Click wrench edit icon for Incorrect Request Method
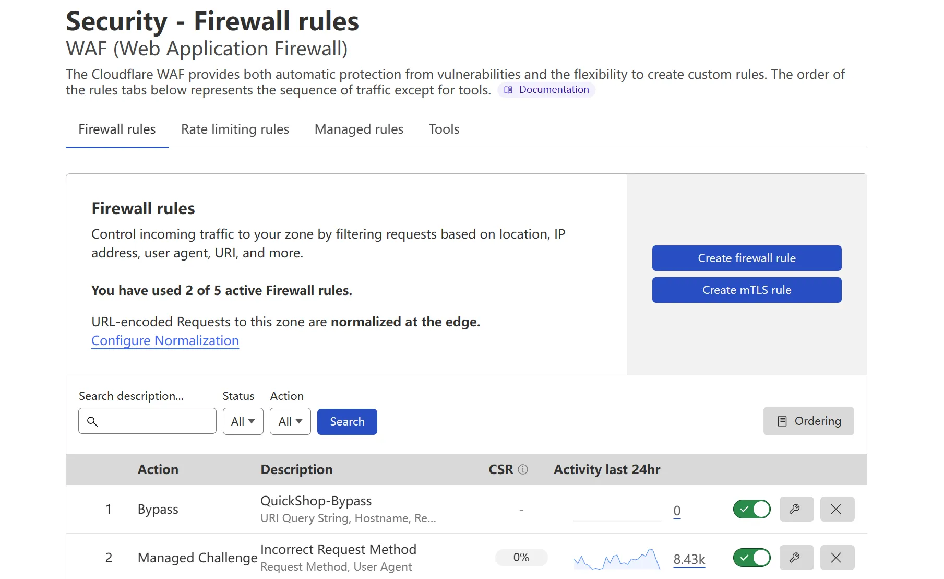 pyautogui.click(x=796, y=558)
